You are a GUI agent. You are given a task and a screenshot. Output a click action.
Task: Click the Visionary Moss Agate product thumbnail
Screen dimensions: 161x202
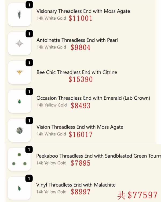tap(19, 15)
